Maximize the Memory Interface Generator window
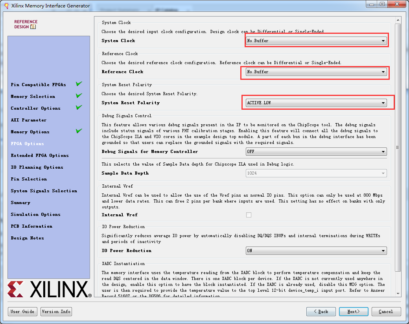Screen dimensions: 409x324 [x=382, y=4]
